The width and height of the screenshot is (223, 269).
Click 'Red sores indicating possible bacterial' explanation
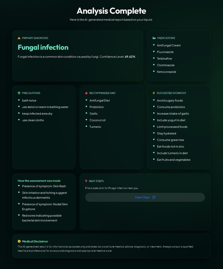(42, 218)
